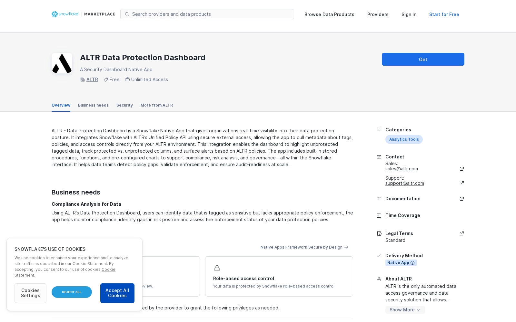Click Start for Free link
Viewport: 516px width, 322px height.
click(444, 14)
